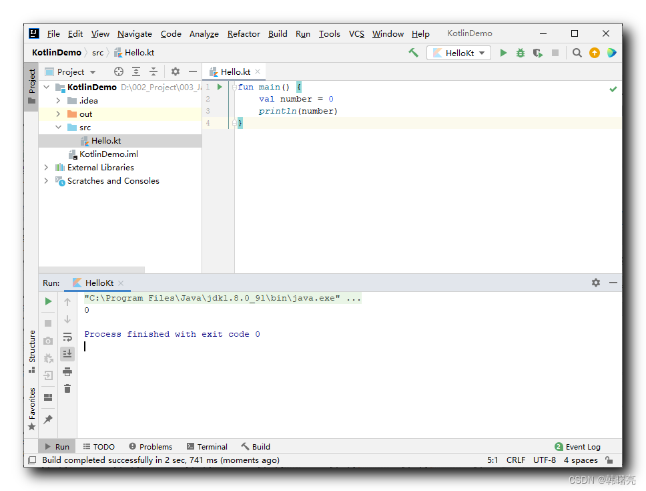646x491 pixels.
Task: Pin the Run tab with pin icon
Action: [48, 420]
